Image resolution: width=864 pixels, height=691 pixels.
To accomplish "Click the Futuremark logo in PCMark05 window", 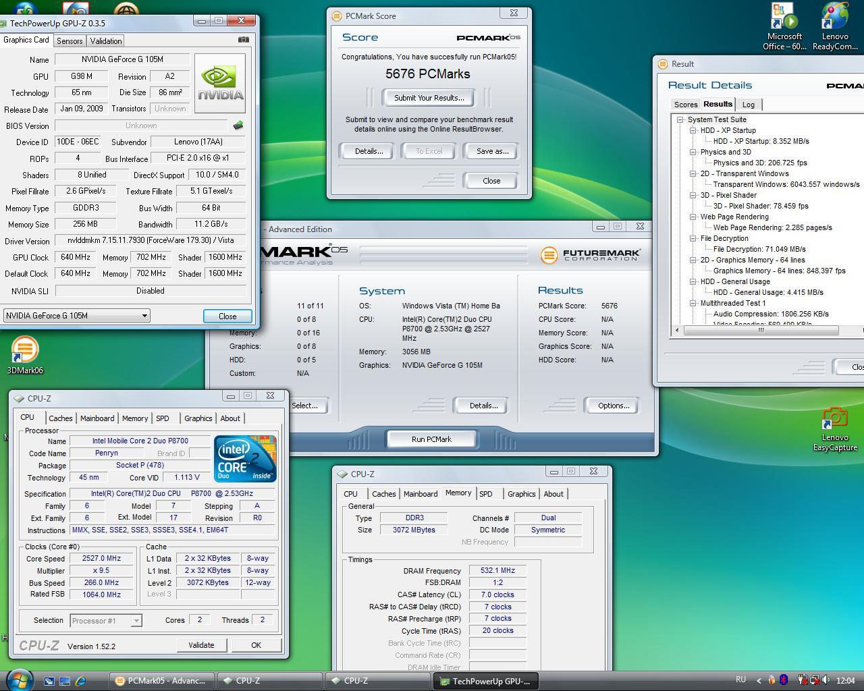I will [x=591, y=254].
